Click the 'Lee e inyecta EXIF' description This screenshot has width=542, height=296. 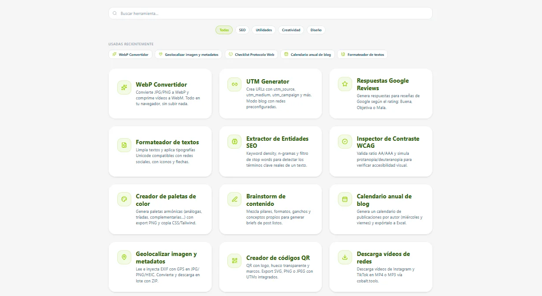click(168, 274)
